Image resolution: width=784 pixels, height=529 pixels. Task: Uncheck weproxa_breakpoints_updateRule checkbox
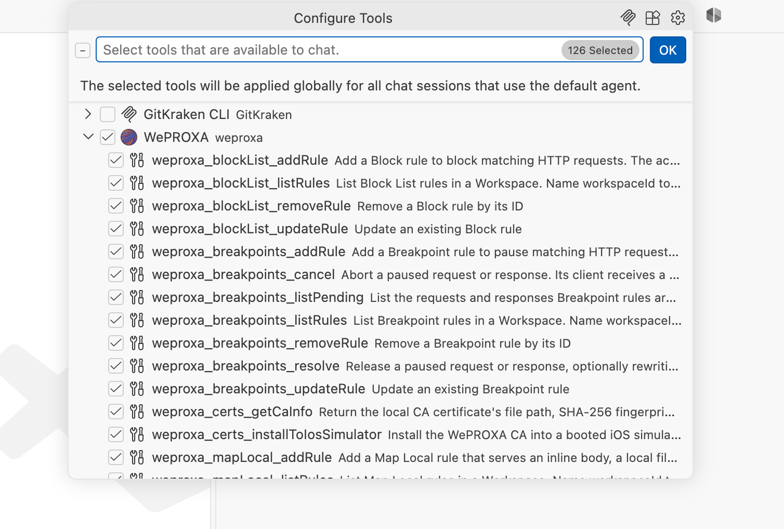(116, 389)
